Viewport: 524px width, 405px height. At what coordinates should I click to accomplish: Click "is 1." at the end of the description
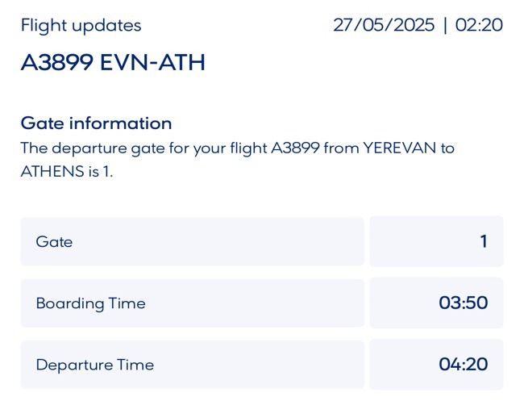tap(98, 171)
